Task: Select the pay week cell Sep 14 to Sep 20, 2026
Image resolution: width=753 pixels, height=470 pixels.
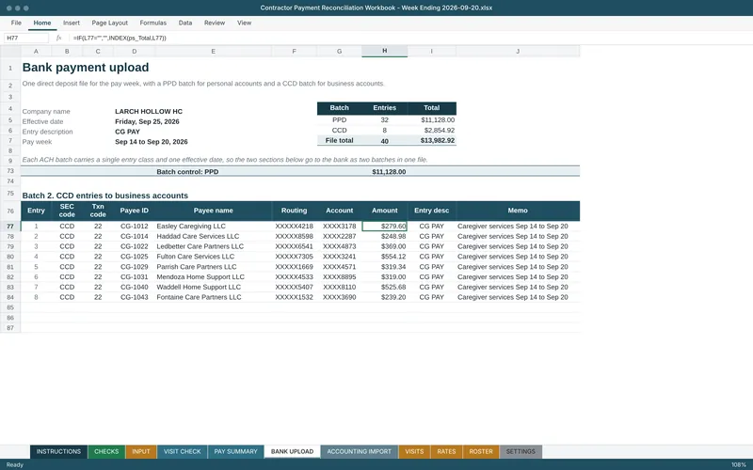Action: [x=152, y=142]
